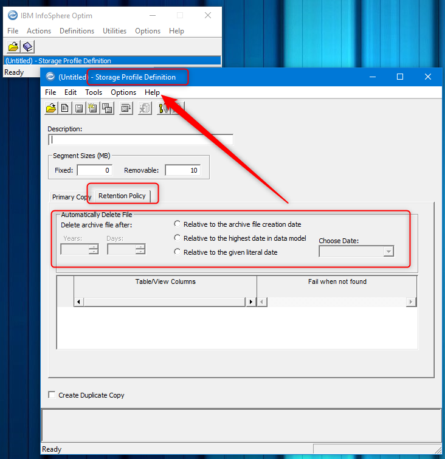
Task: Click the two overlapping floppy disks icon
Action: tap(107, 108)
